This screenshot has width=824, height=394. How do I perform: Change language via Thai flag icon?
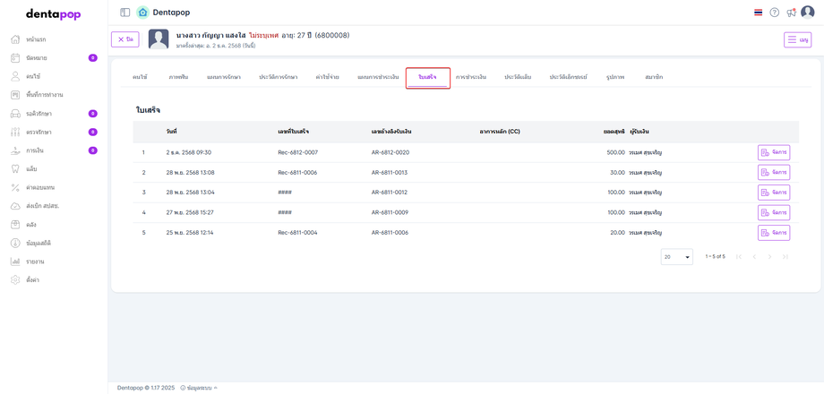point(758,12)
